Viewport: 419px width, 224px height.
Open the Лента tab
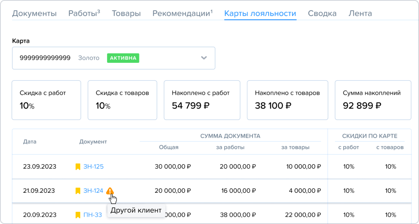360,13
